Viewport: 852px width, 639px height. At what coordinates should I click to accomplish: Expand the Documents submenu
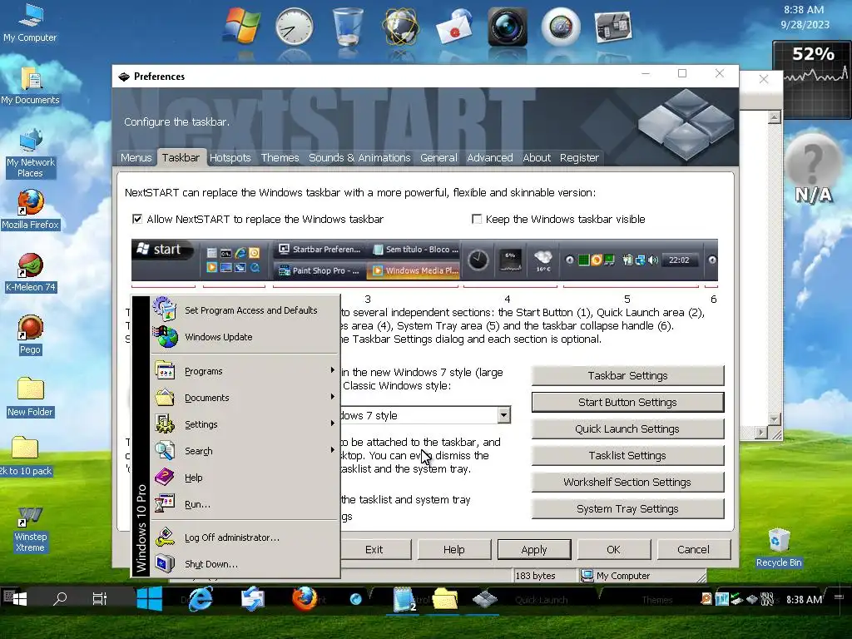point(245,398)
